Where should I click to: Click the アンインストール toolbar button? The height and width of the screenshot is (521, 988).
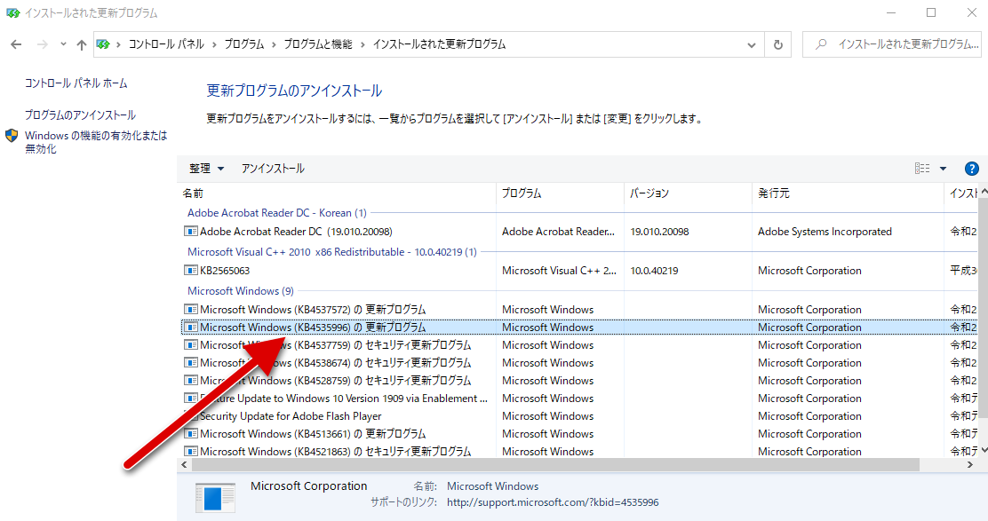(x=273, y=169)
